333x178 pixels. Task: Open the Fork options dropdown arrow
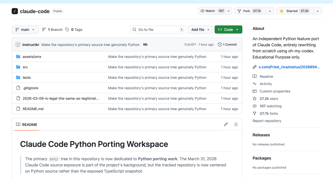tap(270, 11)
